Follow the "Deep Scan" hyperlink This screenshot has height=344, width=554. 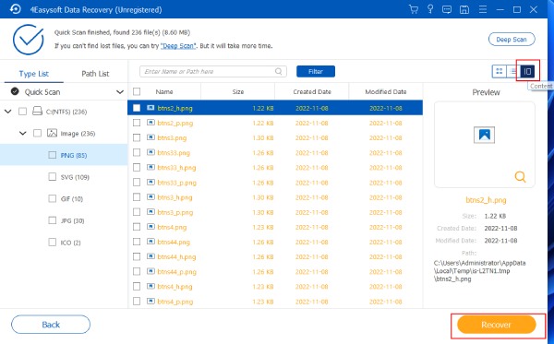tap(178, 46)
